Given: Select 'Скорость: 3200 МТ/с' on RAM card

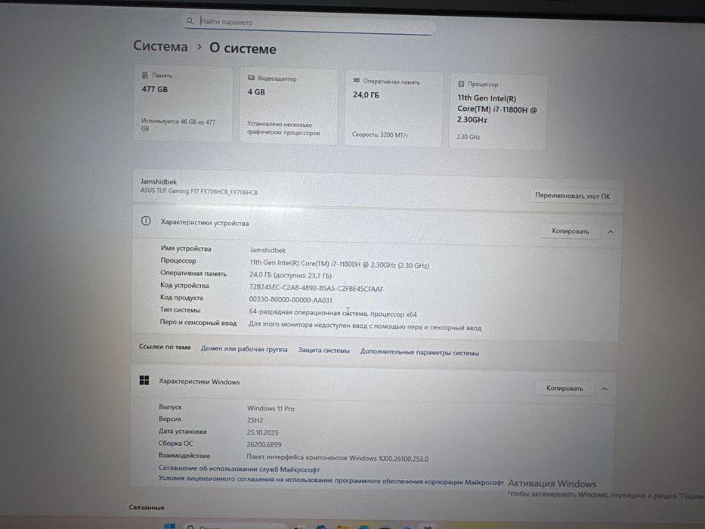Looking at the screenshot, I should (380, 135).
